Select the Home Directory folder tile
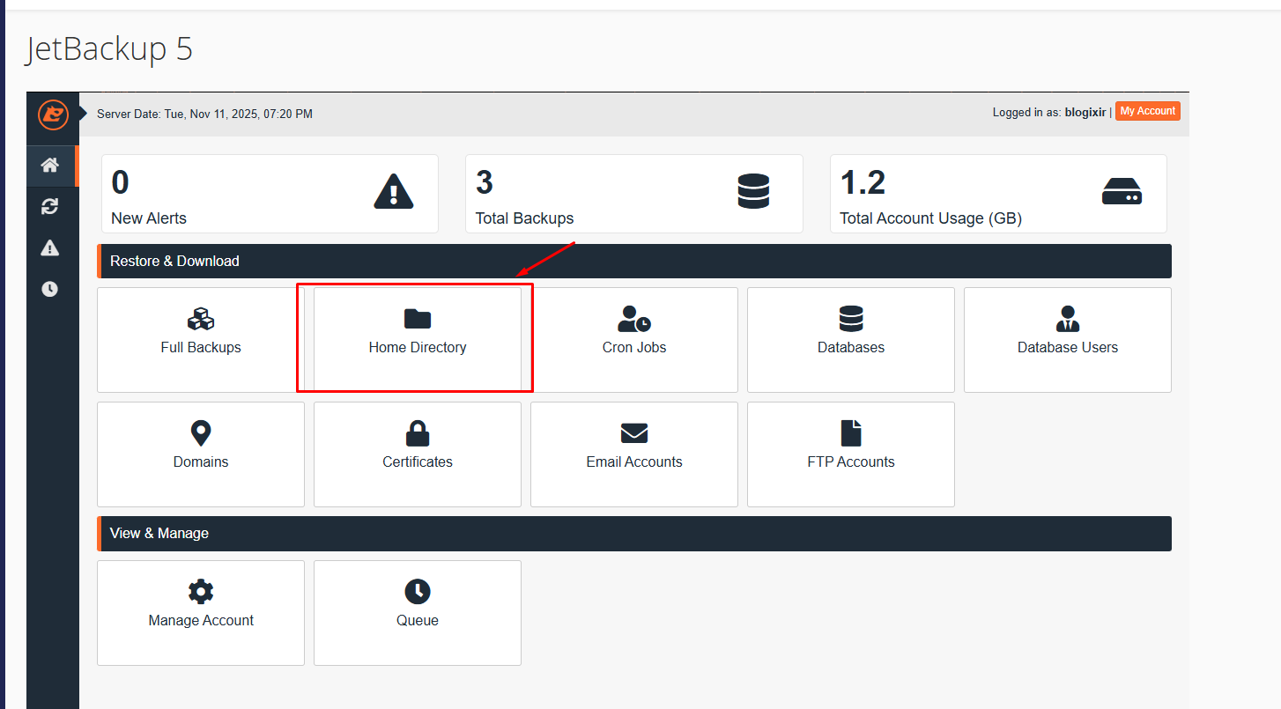Image resolution: width=1281 pixels, height=709 pixels. pos(418,339)
